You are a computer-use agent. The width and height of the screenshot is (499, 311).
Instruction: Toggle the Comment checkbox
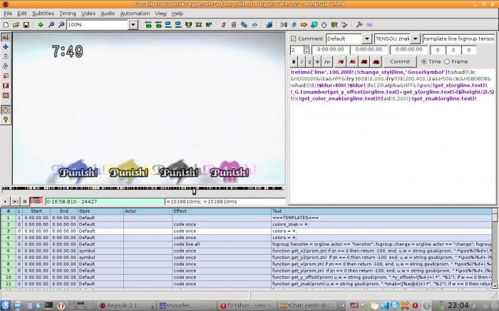coord(294,38)
